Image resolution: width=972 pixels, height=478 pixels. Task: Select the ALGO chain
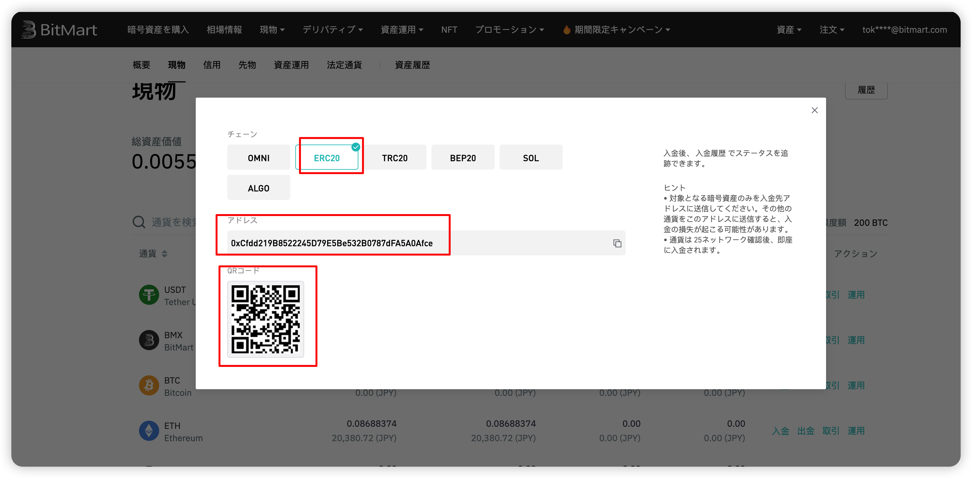point(258,188)
